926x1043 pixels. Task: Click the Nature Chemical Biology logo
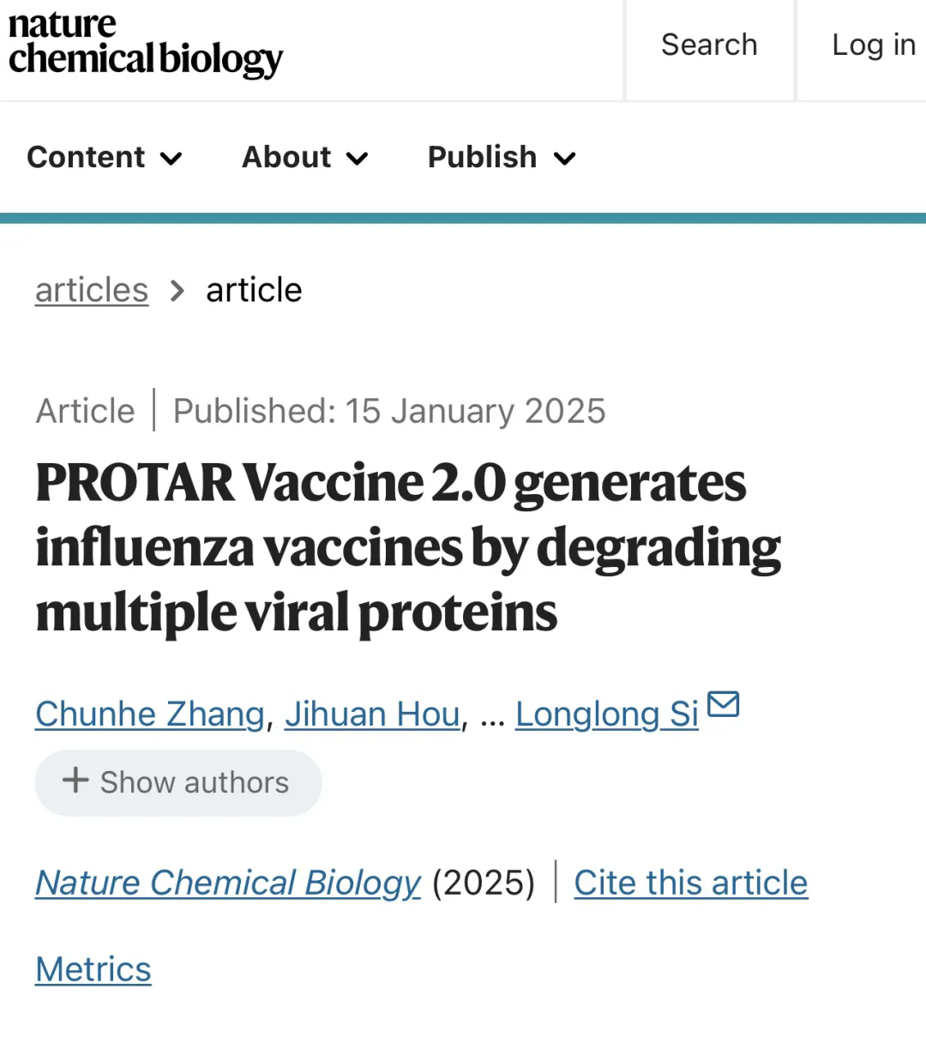145,43
